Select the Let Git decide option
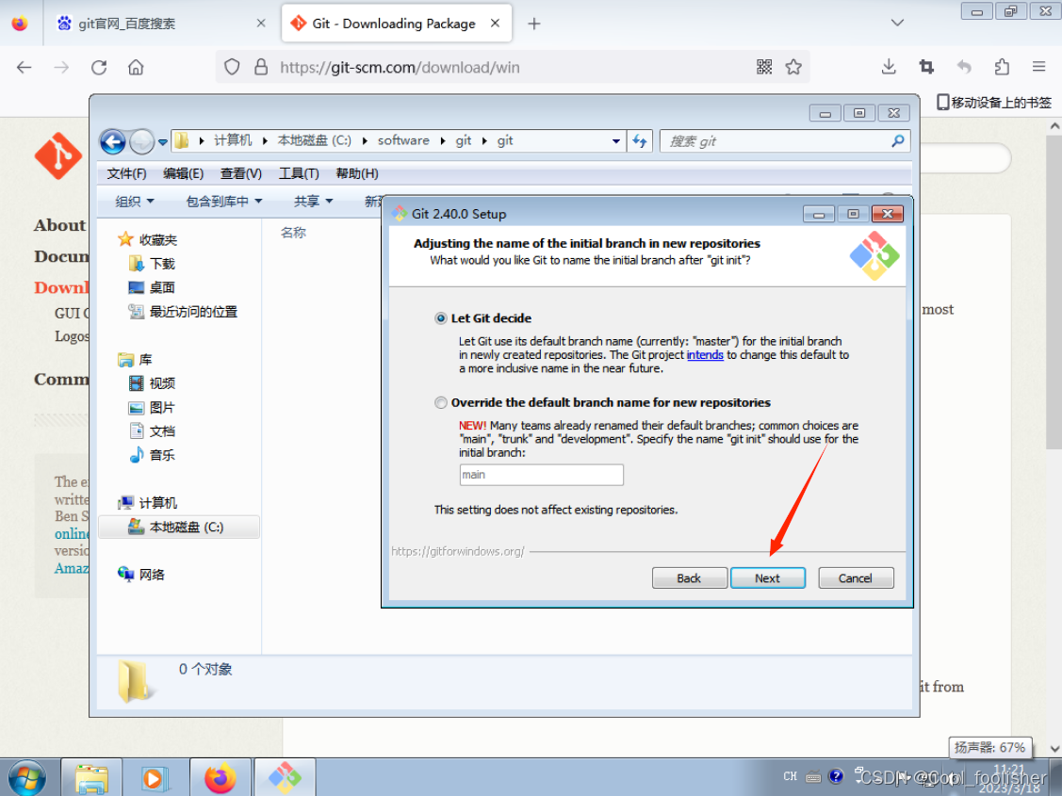Image resolution: width=1062 pixels, height=796 pixels. point(440,318)
